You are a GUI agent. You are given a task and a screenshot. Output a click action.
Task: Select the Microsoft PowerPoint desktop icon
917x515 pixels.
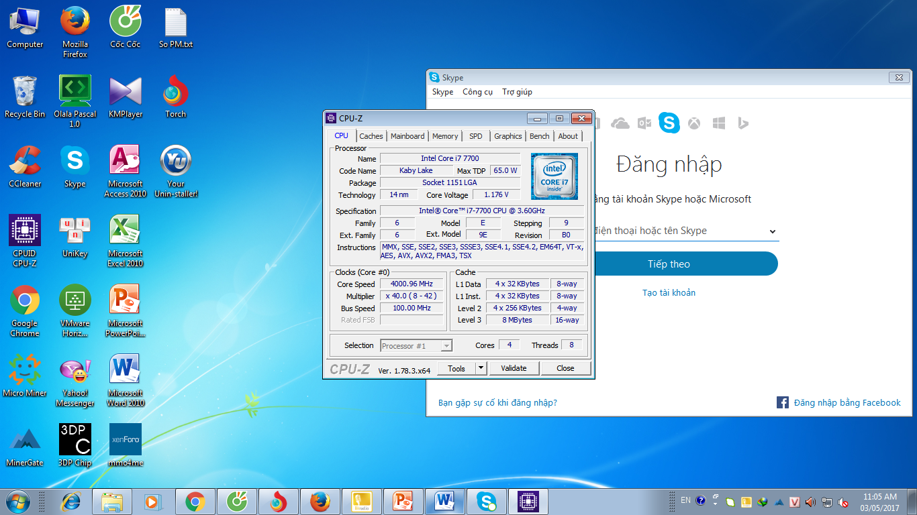click(x=126, y=310)
